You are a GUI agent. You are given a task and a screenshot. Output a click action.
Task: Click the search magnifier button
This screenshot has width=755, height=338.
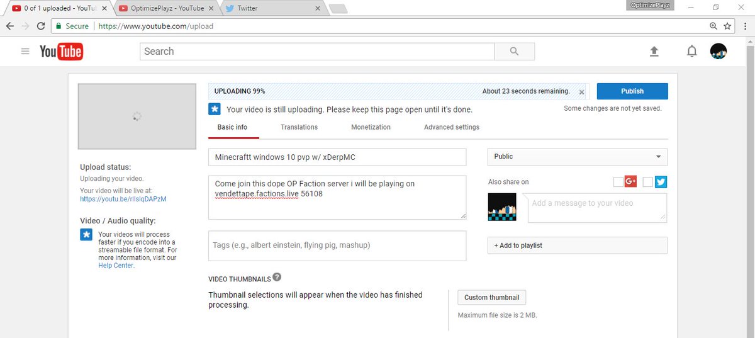[x=515, y=52]
